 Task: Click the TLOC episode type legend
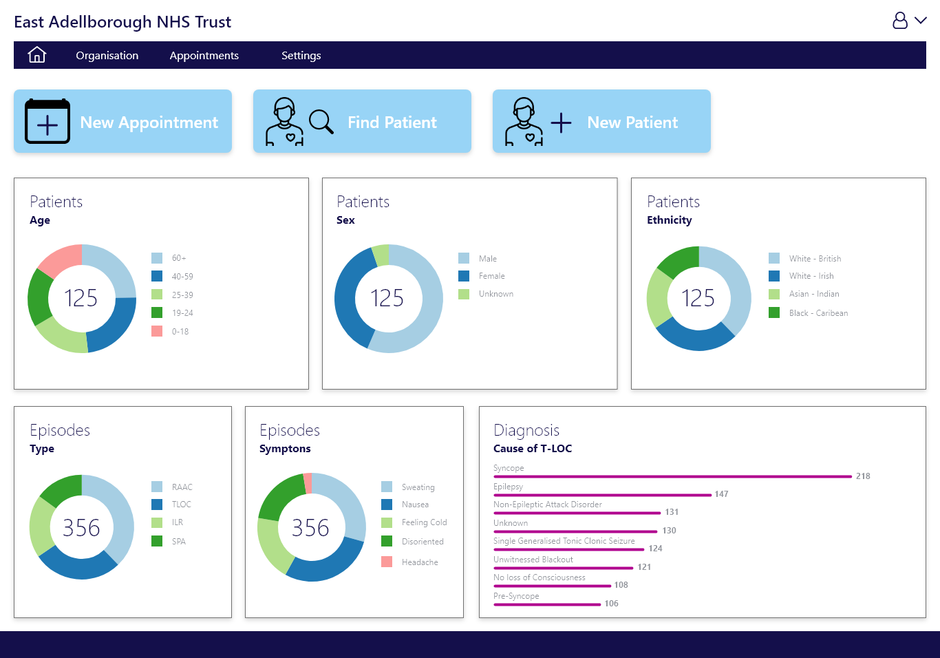pyautogui.click(x=171, y=505)
